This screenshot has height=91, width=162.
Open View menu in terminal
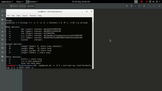tap(18, 16)
